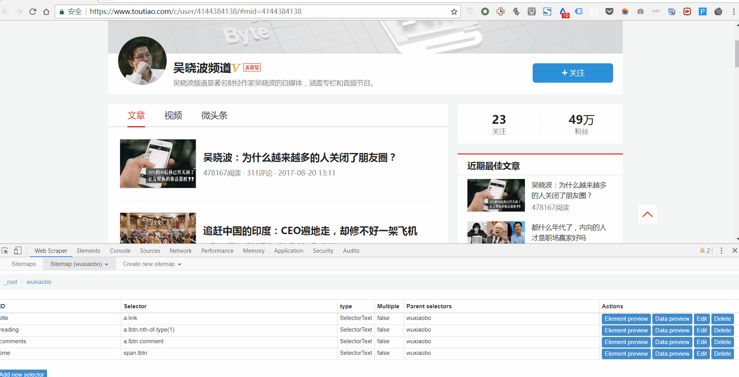Click Data preview for the comments selector

pos(672,342)
